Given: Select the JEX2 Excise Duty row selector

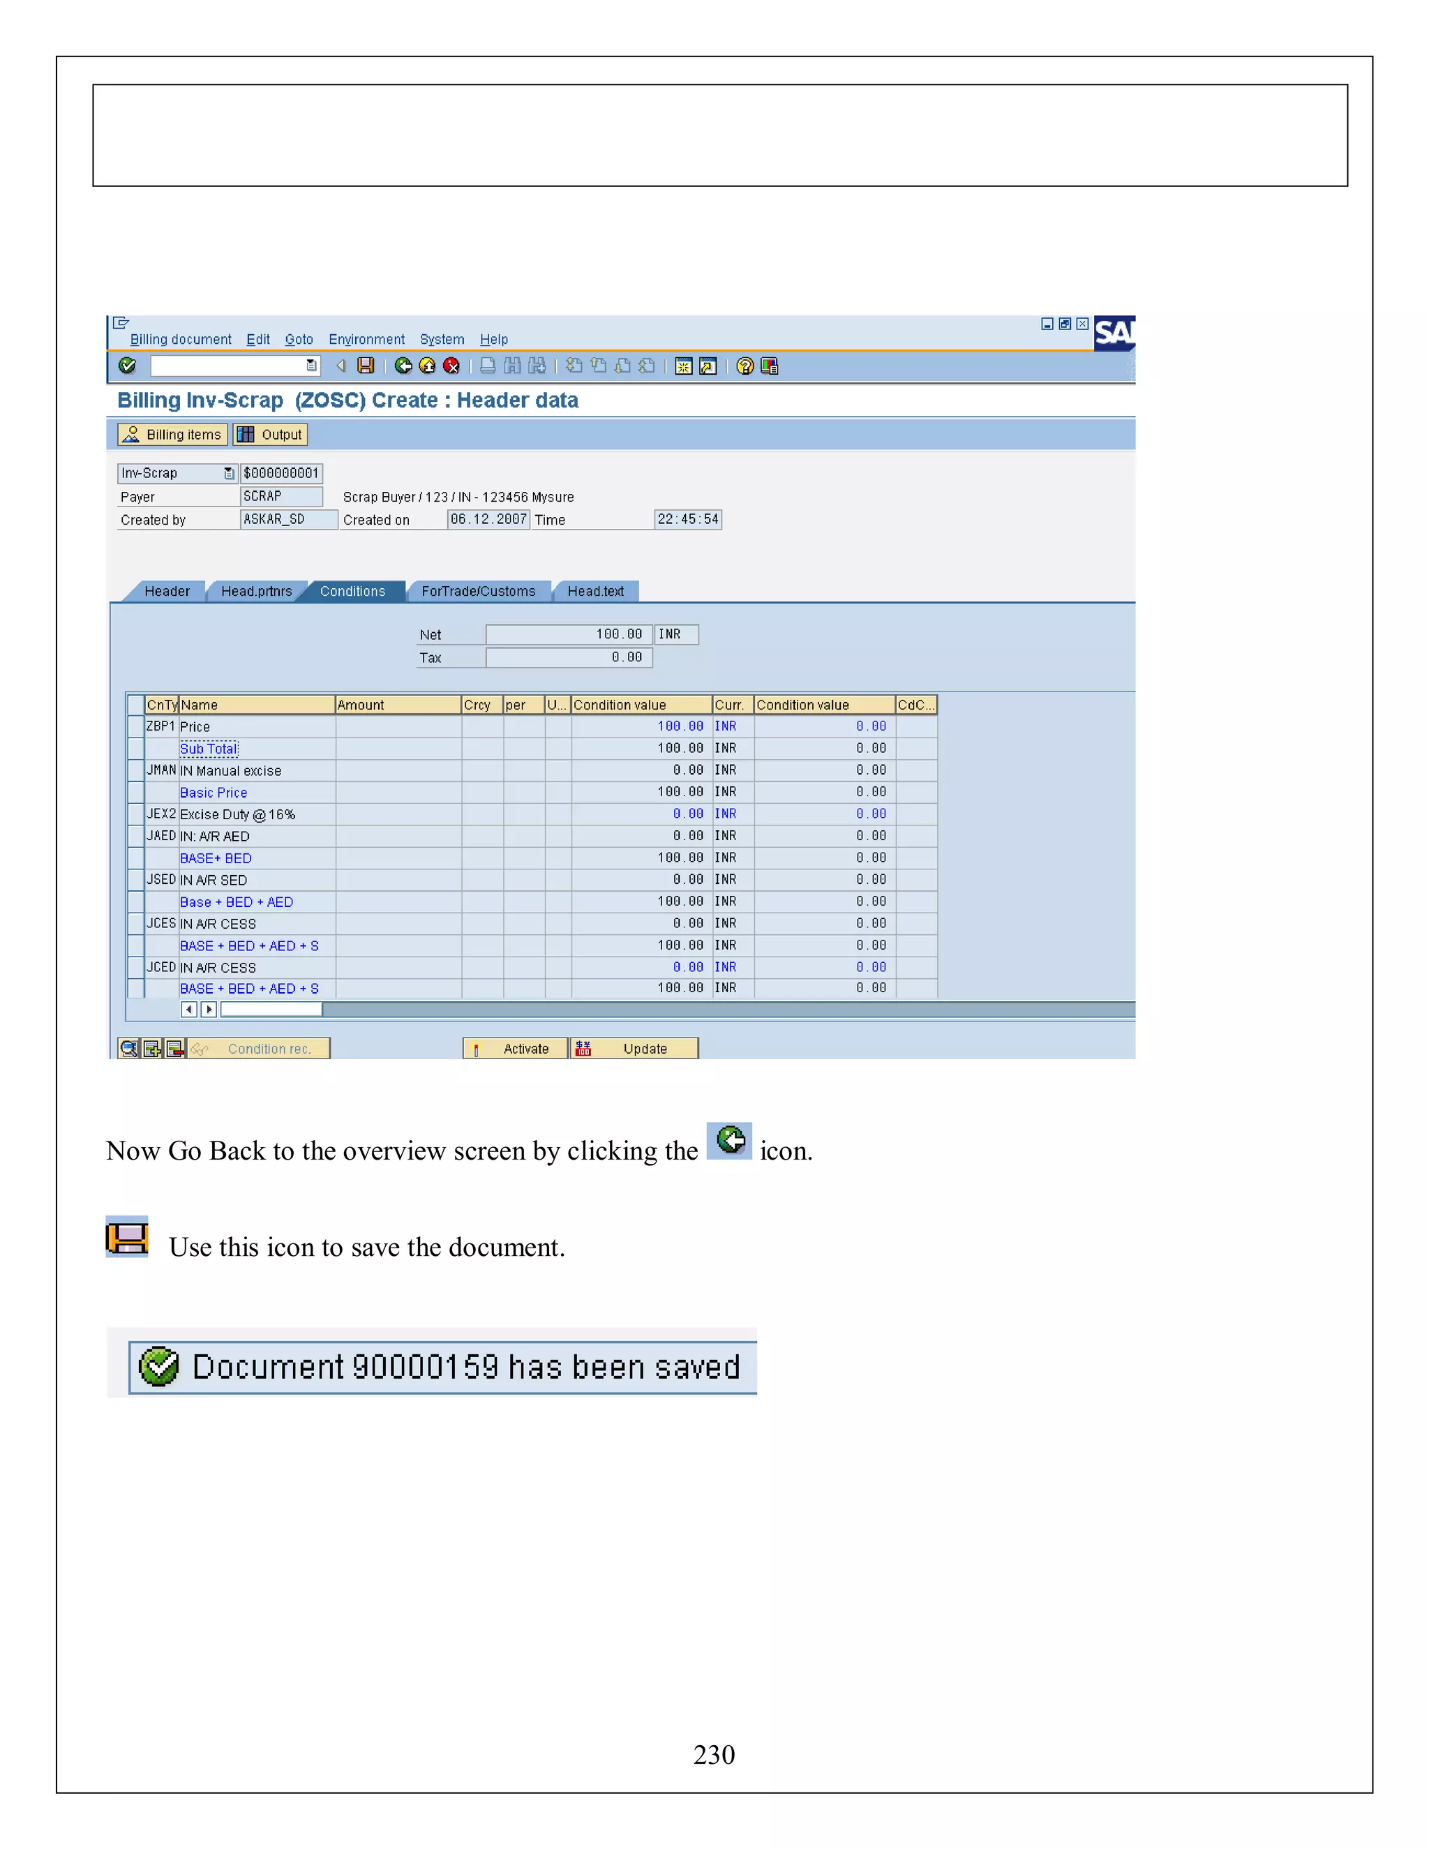Looking at the screenshot, I should [x=135, y=814].
